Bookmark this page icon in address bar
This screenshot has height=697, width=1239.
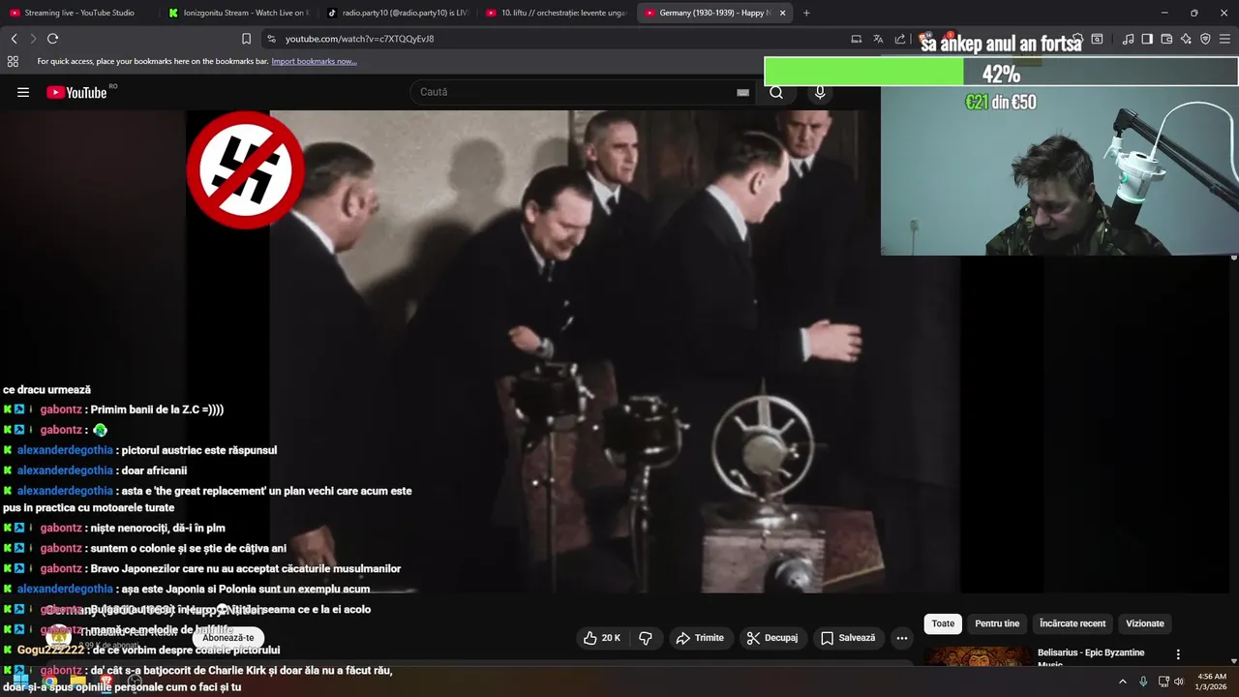[x=246, y=39]
